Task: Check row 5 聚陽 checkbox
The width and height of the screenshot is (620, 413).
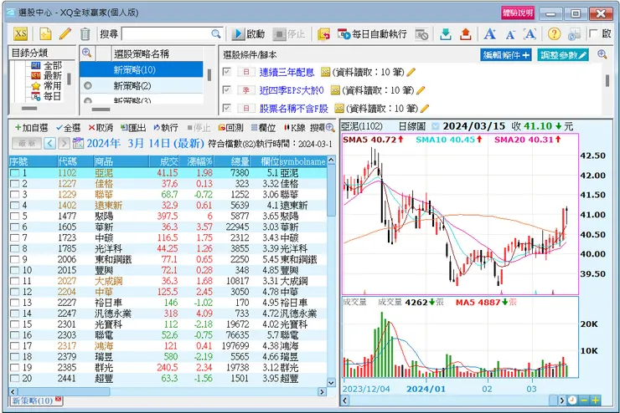Action: click(x=14, y=217)
